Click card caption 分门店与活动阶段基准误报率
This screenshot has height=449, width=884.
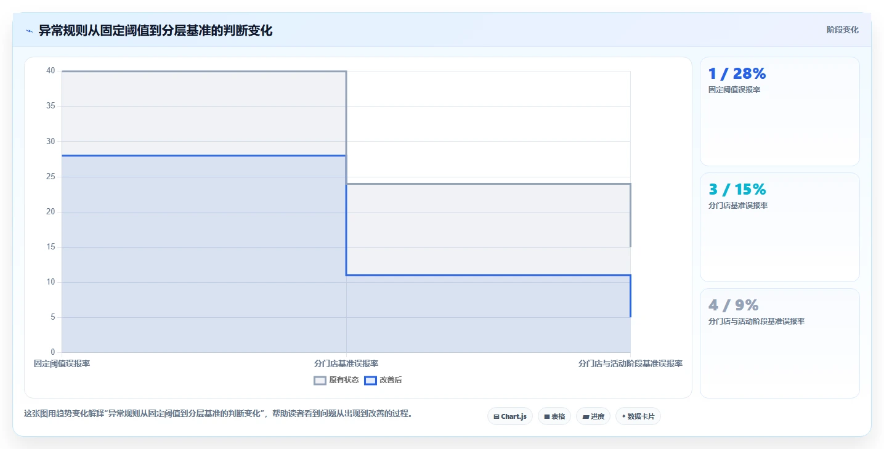coord(756,322)
